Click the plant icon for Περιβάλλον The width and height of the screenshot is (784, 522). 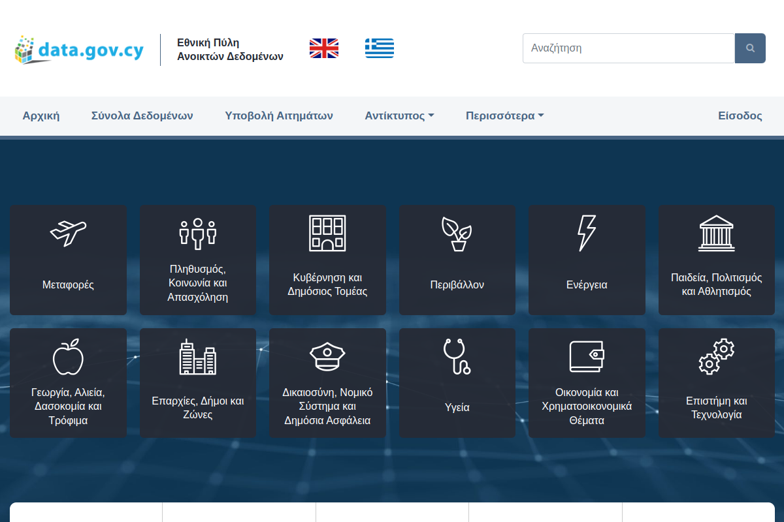pyautogui.click(x=457, y=234)
